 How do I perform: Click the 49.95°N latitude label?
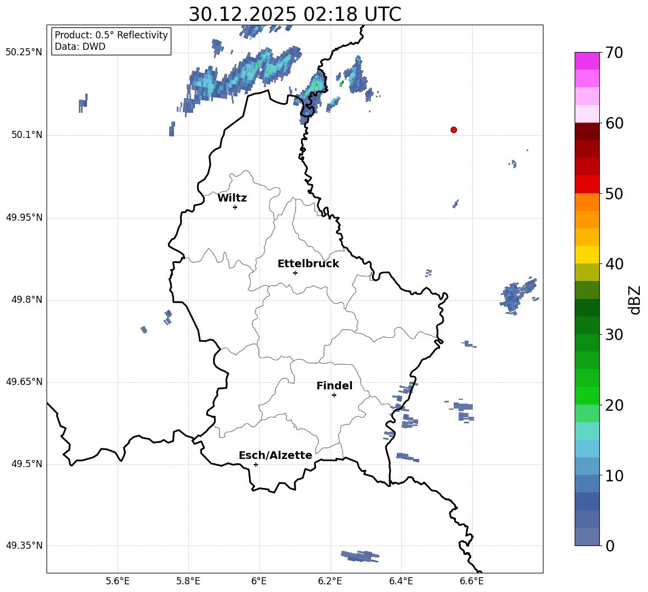(24, 217)
